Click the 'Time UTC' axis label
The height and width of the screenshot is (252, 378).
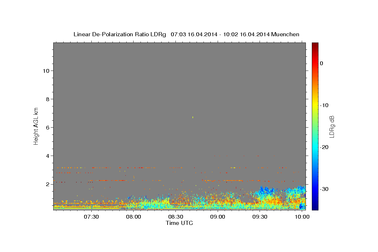179,223
